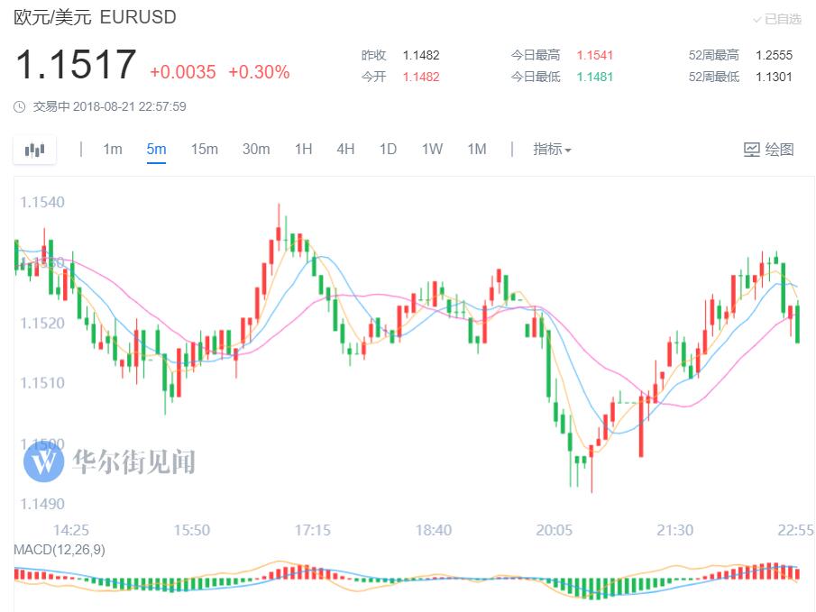The width and height of the screenshot is (816, 612).
Task: Switch chart to 15m interval
Action: point(204,150)
